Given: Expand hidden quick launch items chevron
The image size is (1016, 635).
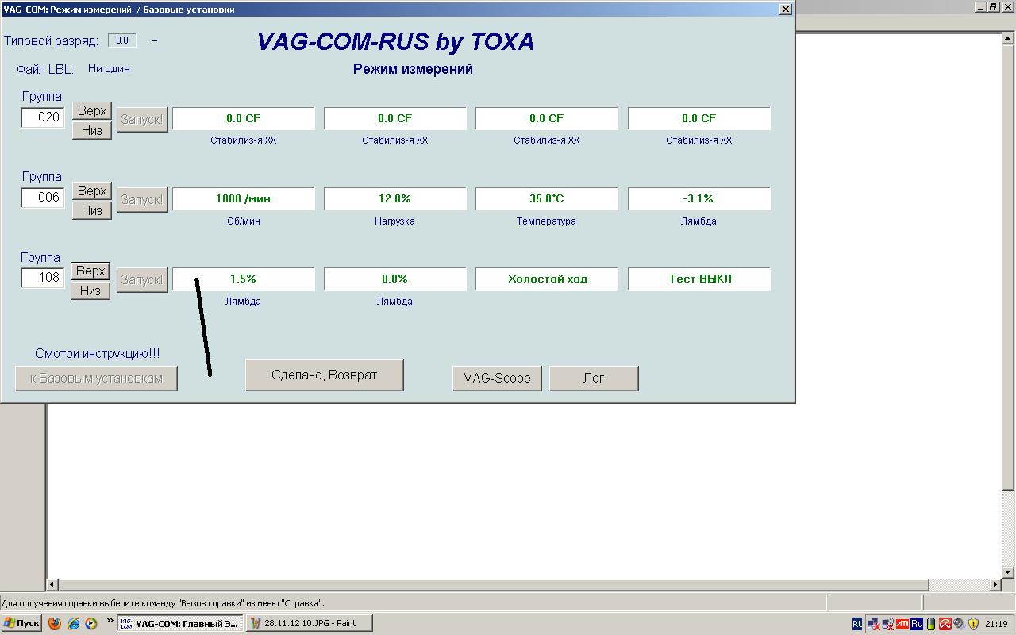Looking at the screenshot, I should click(110, 622).
